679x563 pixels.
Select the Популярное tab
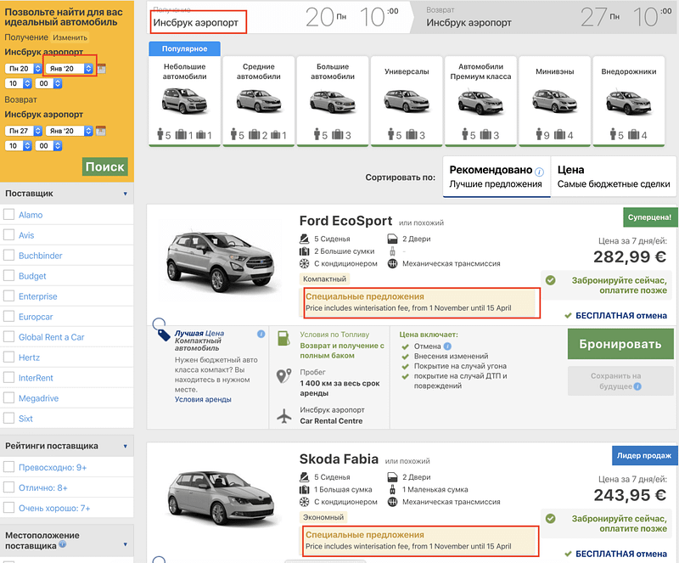tap(184, 49)
